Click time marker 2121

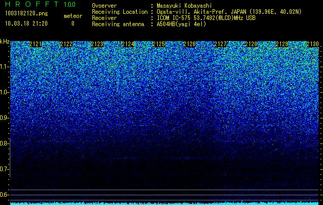click(x=35, y=44)
